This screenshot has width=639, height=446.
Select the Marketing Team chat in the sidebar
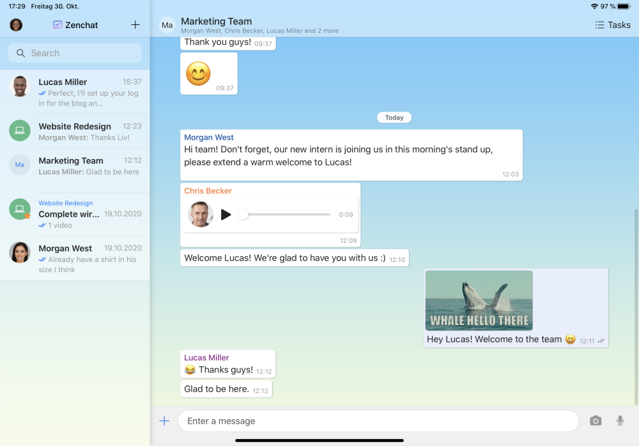coord(75,171)
